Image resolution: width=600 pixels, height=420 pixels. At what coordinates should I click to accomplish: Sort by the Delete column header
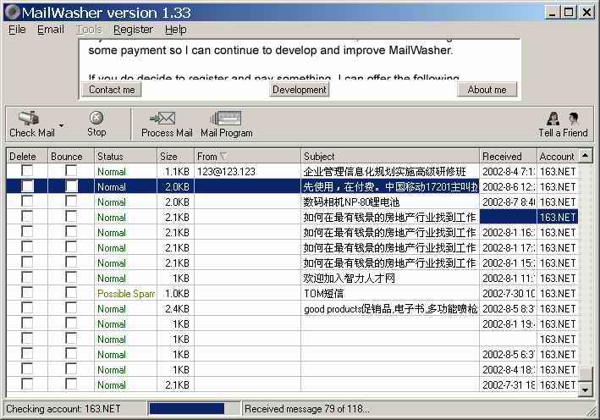point(27,156)
